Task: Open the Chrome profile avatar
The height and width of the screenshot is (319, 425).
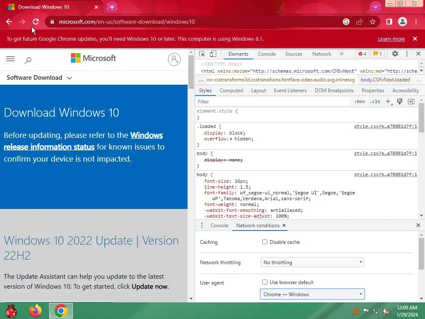Action: pos(403,22)
